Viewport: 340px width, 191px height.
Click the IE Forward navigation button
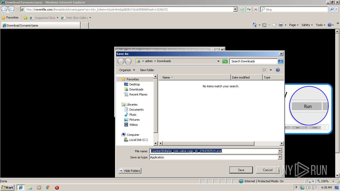11,10
